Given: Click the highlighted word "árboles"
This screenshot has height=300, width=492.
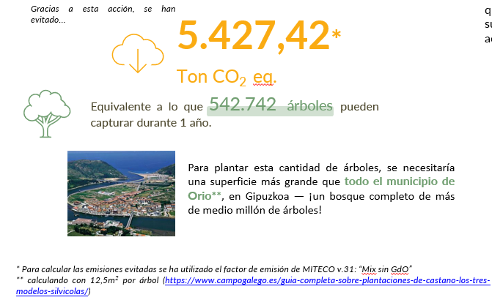Looking at the screenshot, I should [309, 106].
